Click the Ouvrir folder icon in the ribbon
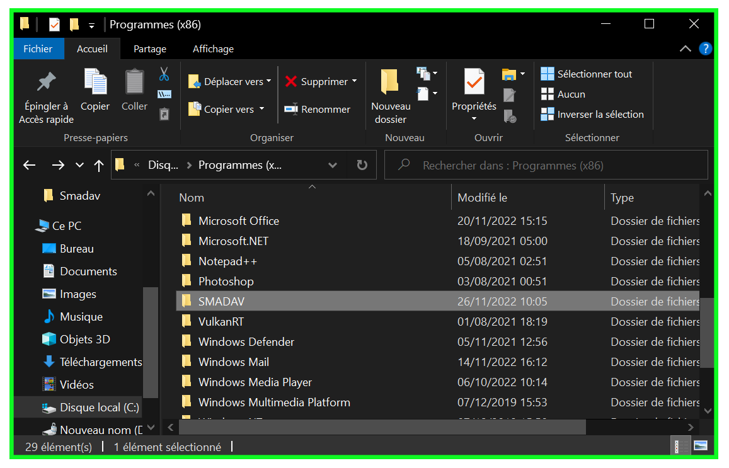Viewport: 729px width, 468px height. [x=509, y=74]
